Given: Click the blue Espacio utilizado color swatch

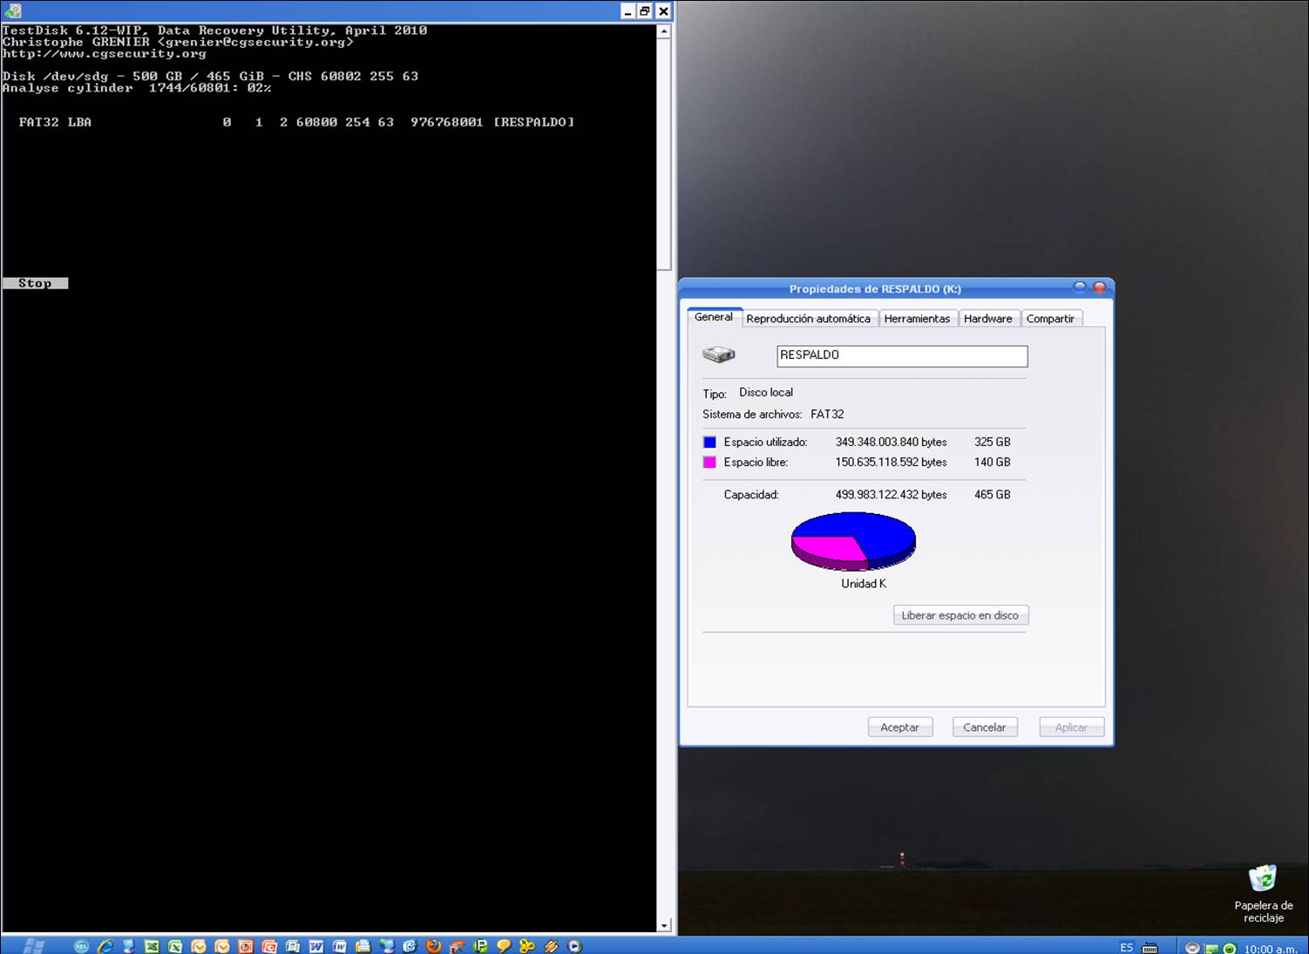Looking at the screenshot, I should click(x=709, y=442).
